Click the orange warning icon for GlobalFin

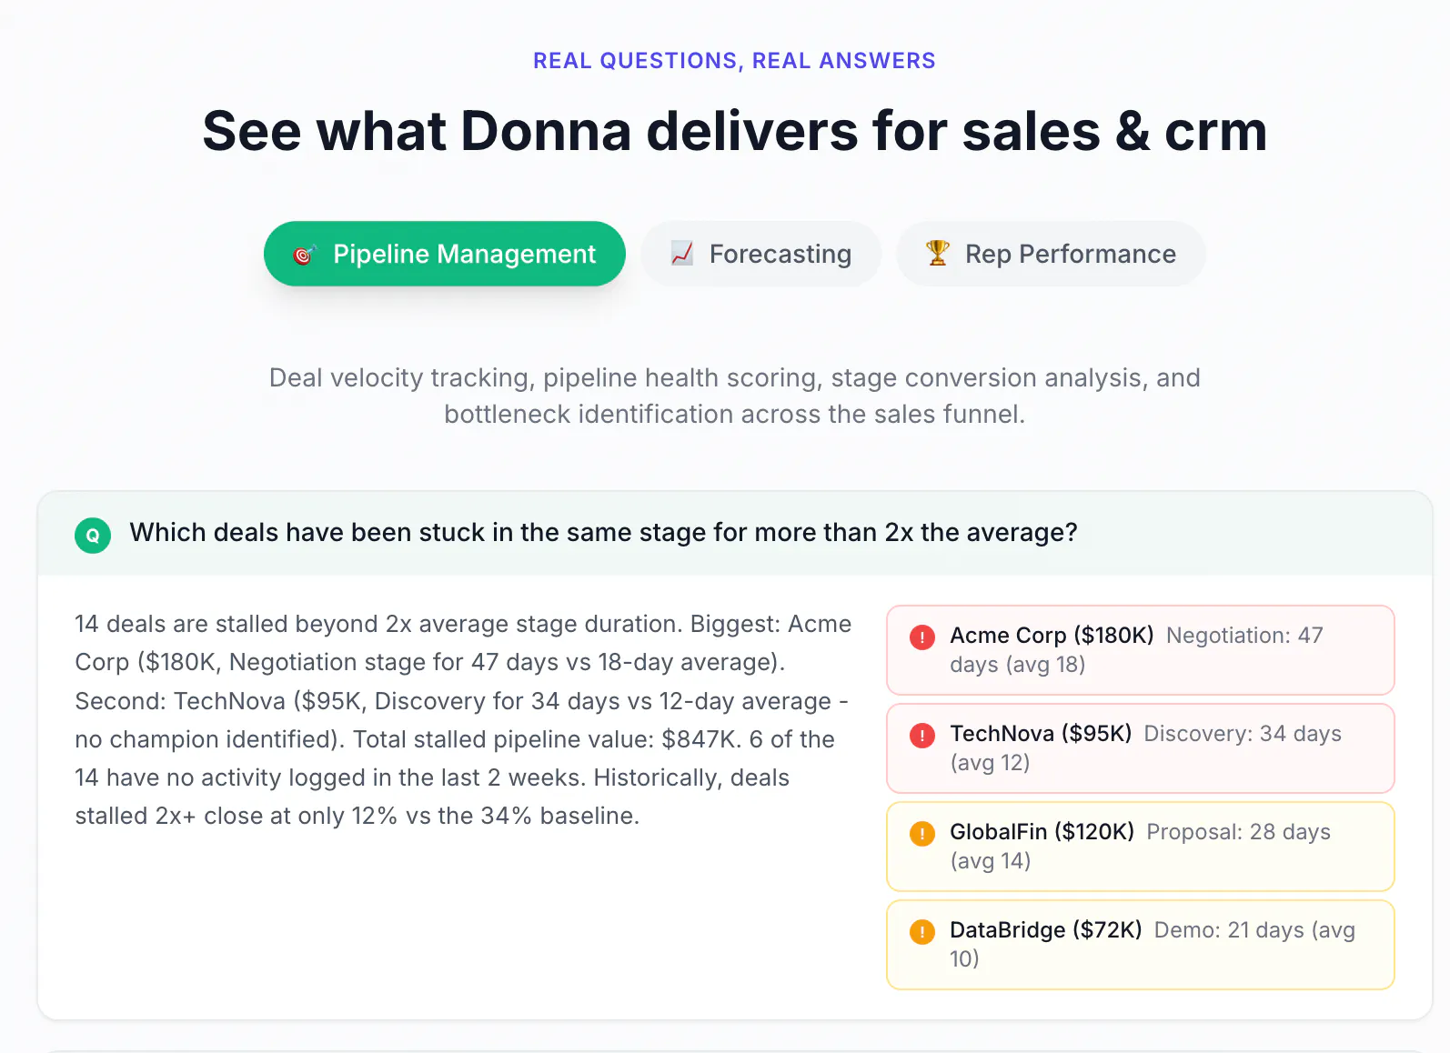tap(922, 833)
